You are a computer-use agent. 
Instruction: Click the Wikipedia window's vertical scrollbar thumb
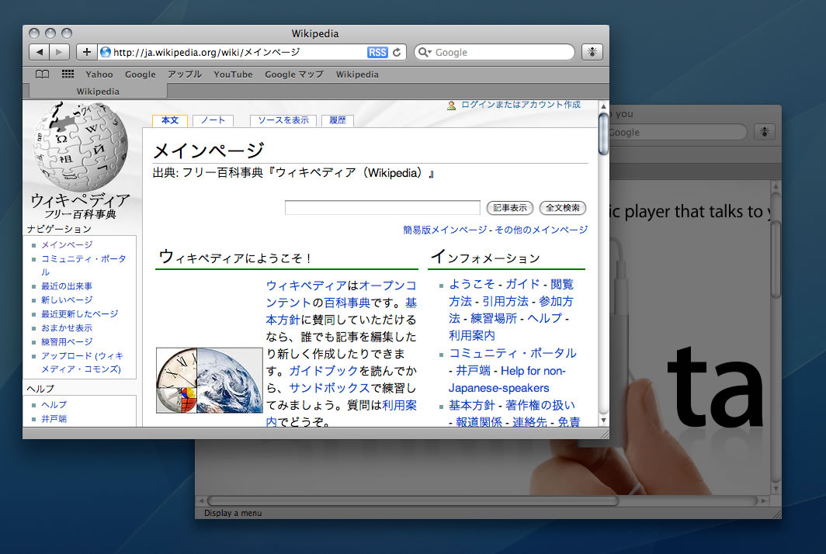604,134
